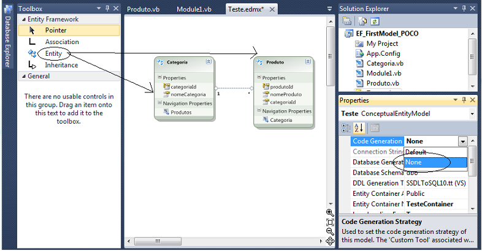Click the TesteContainer value field
Image resolution: width=482 pixels, height=251 pixels.
[x=437, y=204]
